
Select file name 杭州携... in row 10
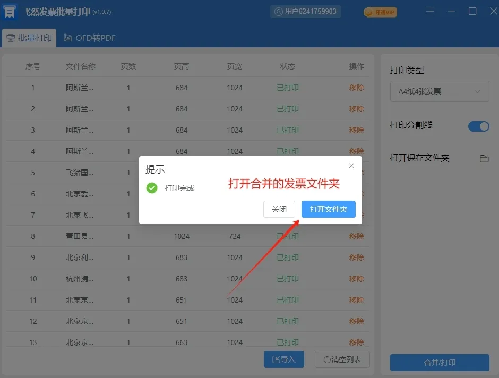tap(80, 279)
